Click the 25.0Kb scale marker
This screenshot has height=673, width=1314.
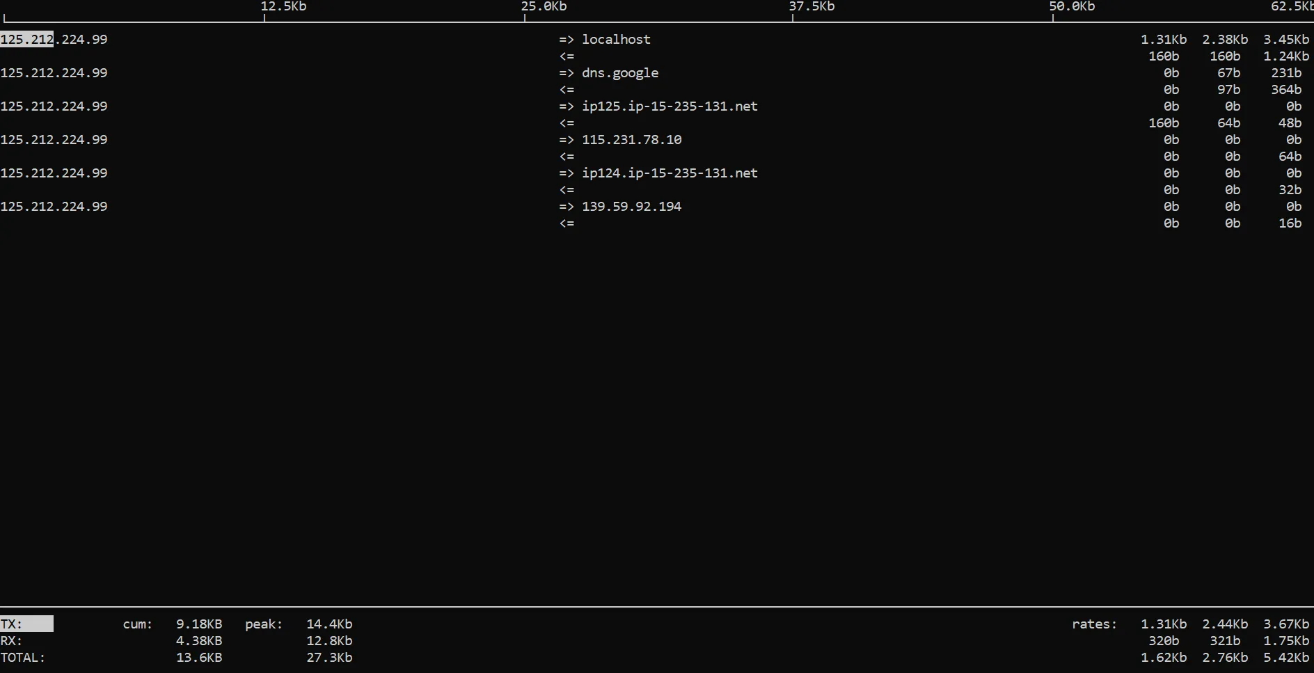click(544, 7)
